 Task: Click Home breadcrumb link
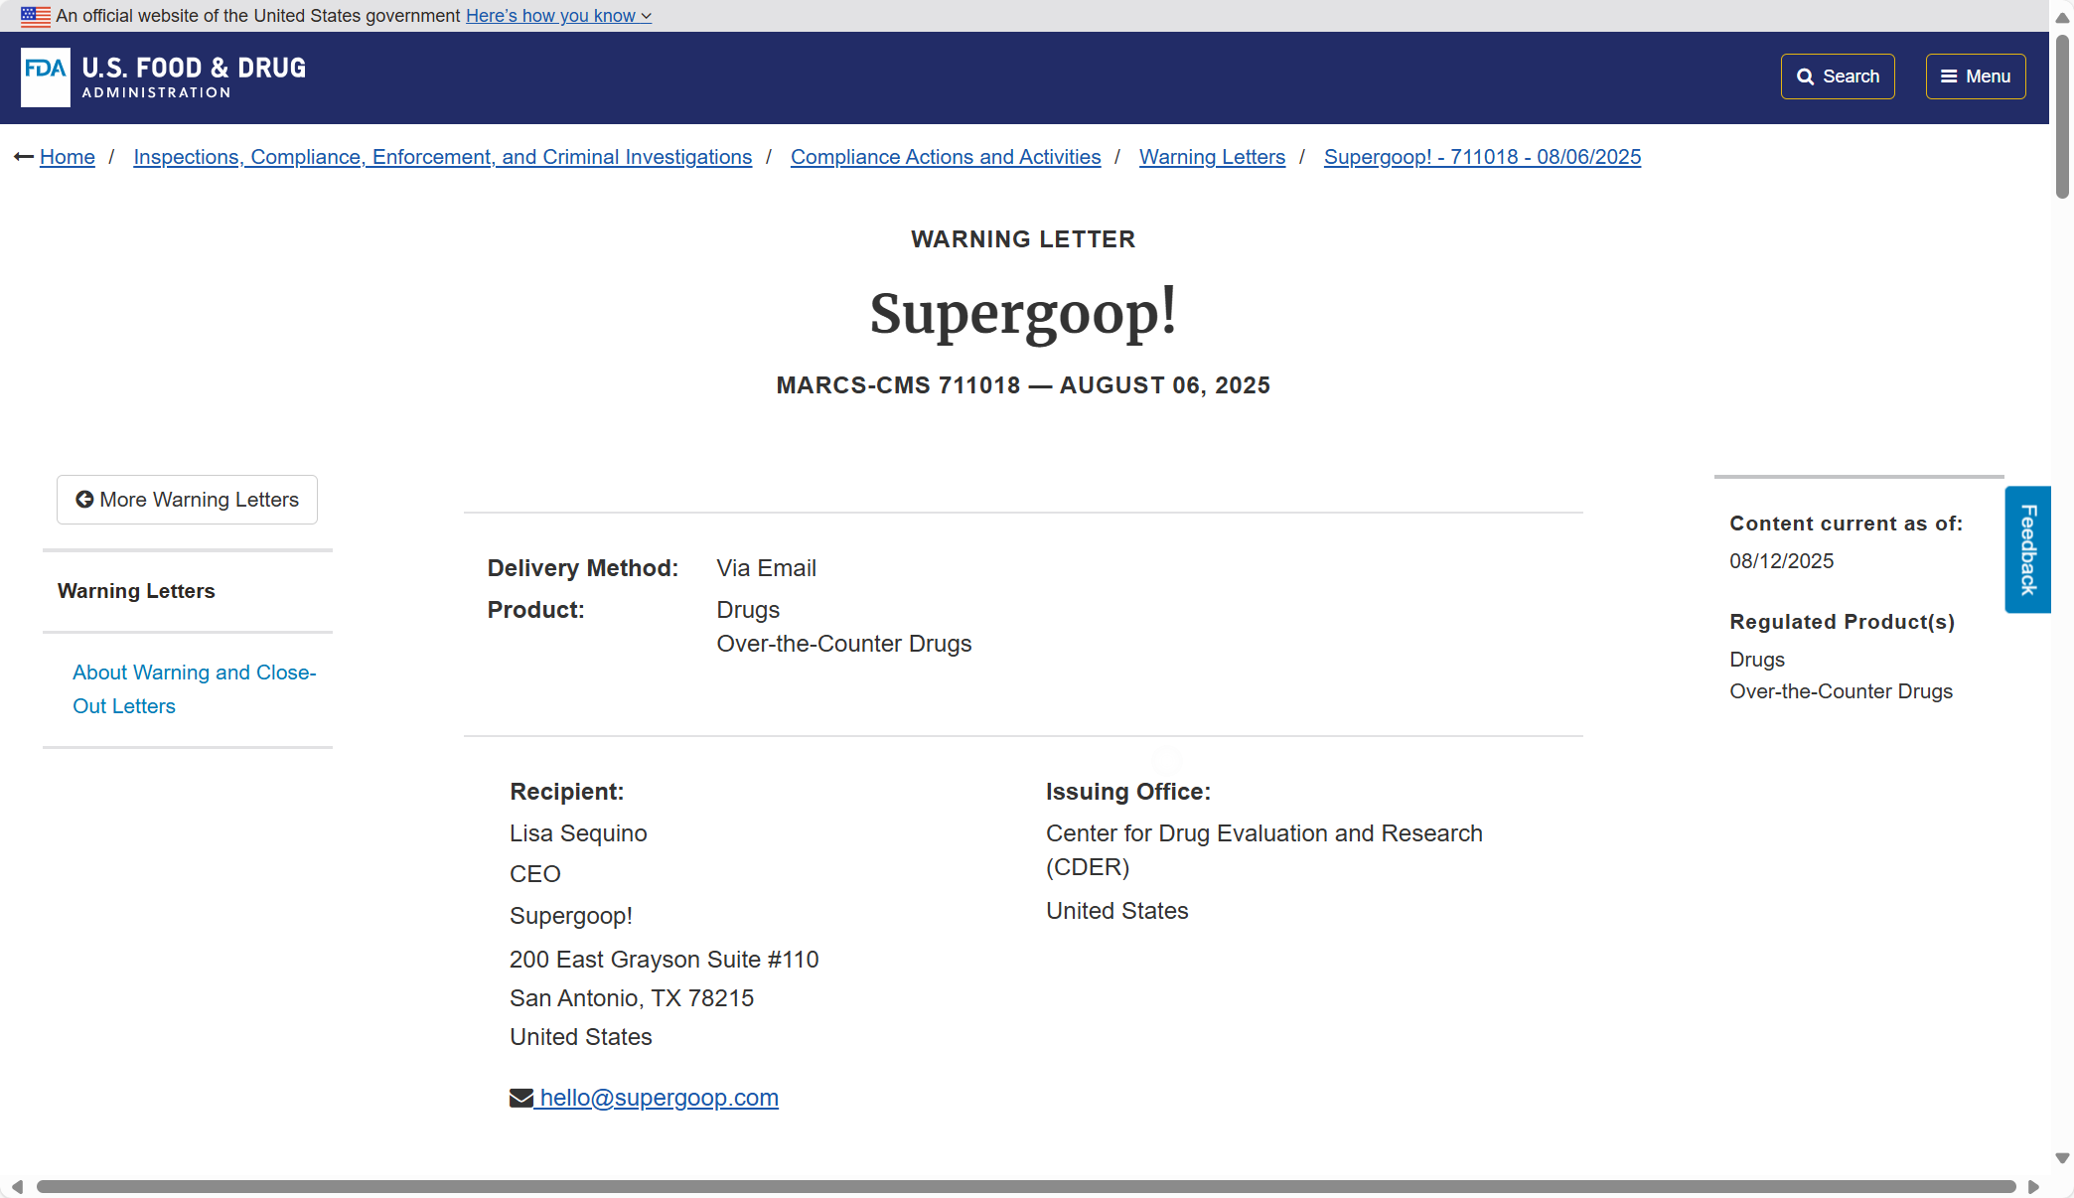pyautogui.click(x=68, y=157)
